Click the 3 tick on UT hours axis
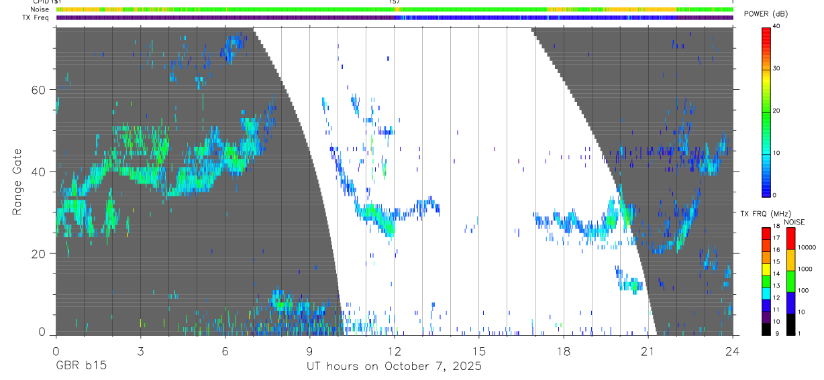The image size is (824, 380). click(140, 351)
